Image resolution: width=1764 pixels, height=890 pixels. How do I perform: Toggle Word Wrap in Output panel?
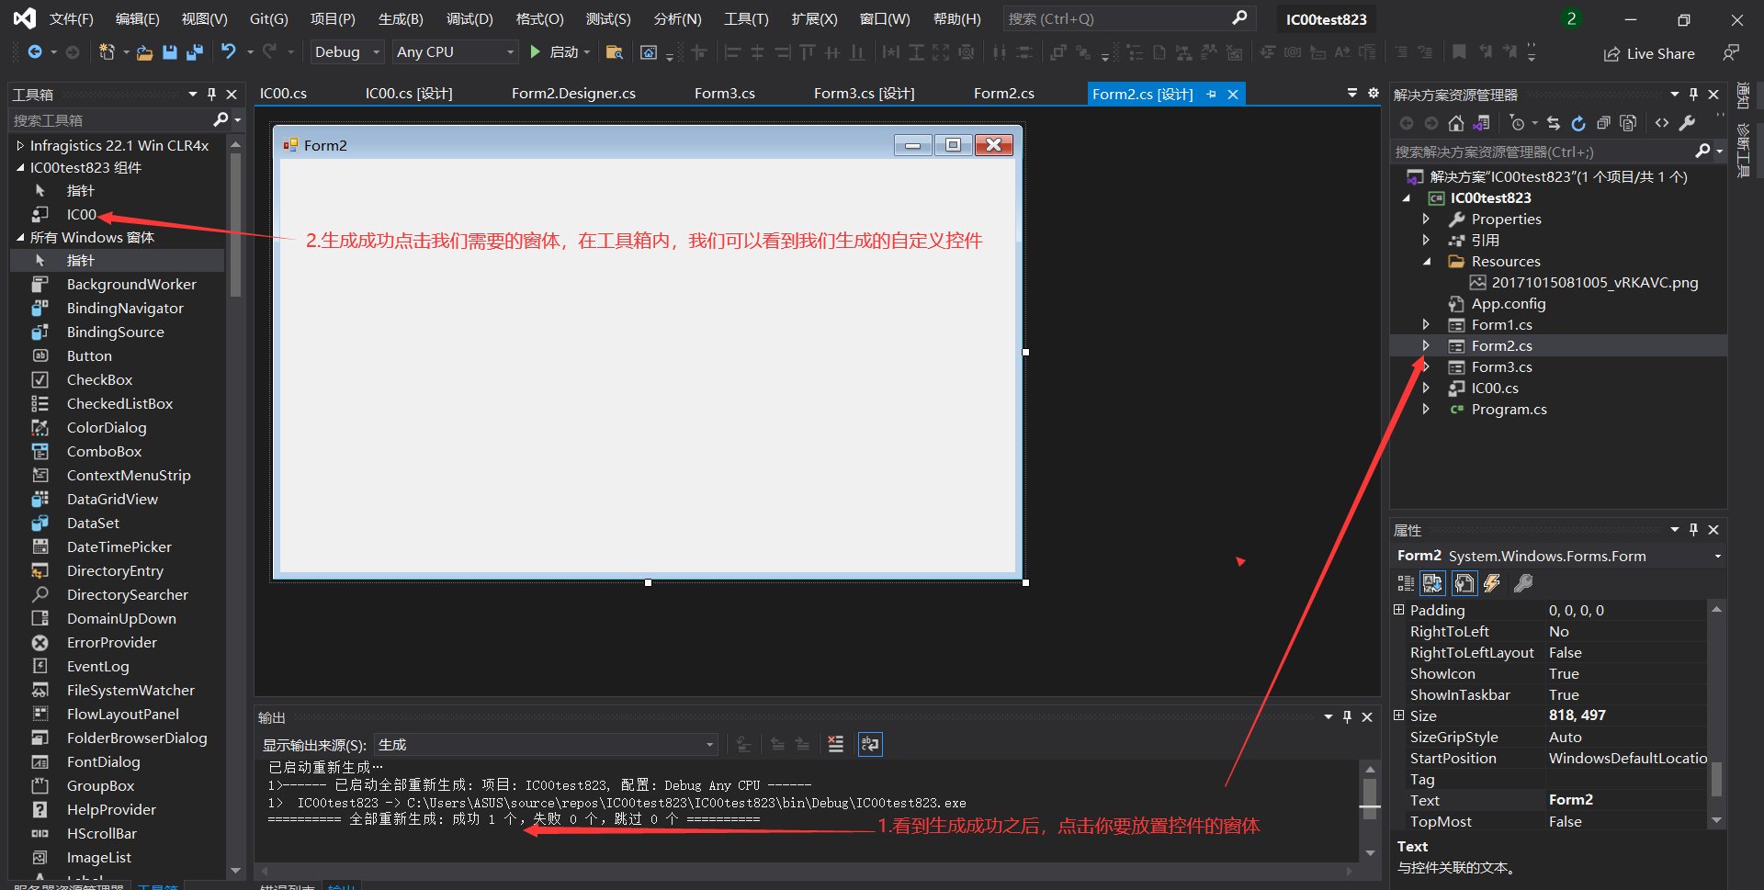(870, 745)
